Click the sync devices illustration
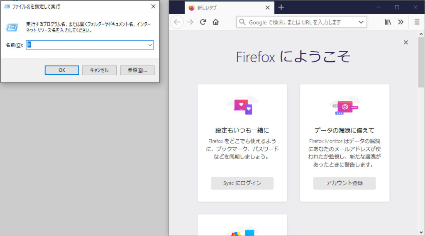This screenshot has height=236, width=425. (242, 105)
